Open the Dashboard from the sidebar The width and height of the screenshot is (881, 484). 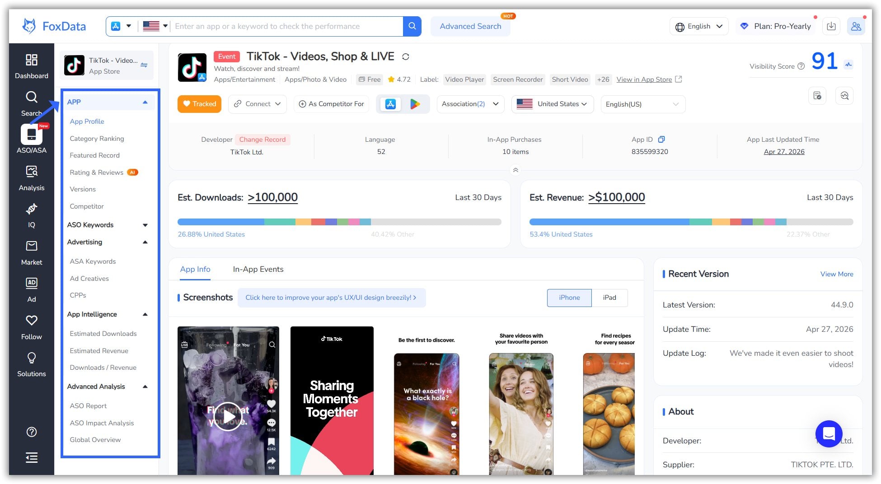point(31,65)
